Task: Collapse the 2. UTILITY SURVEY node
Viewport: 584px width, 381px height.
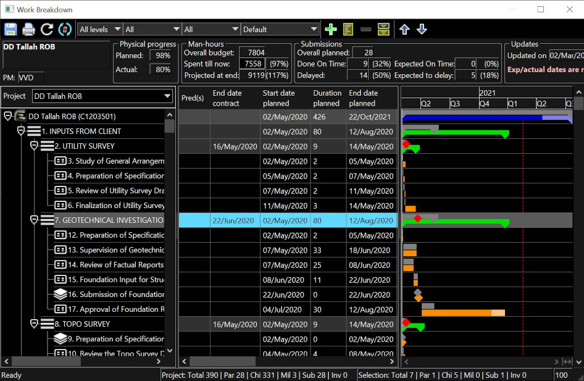Action: click(x=35, y=146)
